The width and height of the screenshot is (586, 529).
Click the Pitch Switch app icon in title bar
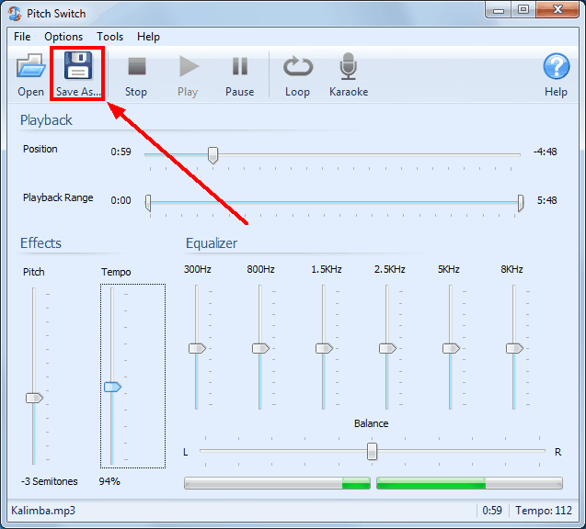click(x=15, y=14)
